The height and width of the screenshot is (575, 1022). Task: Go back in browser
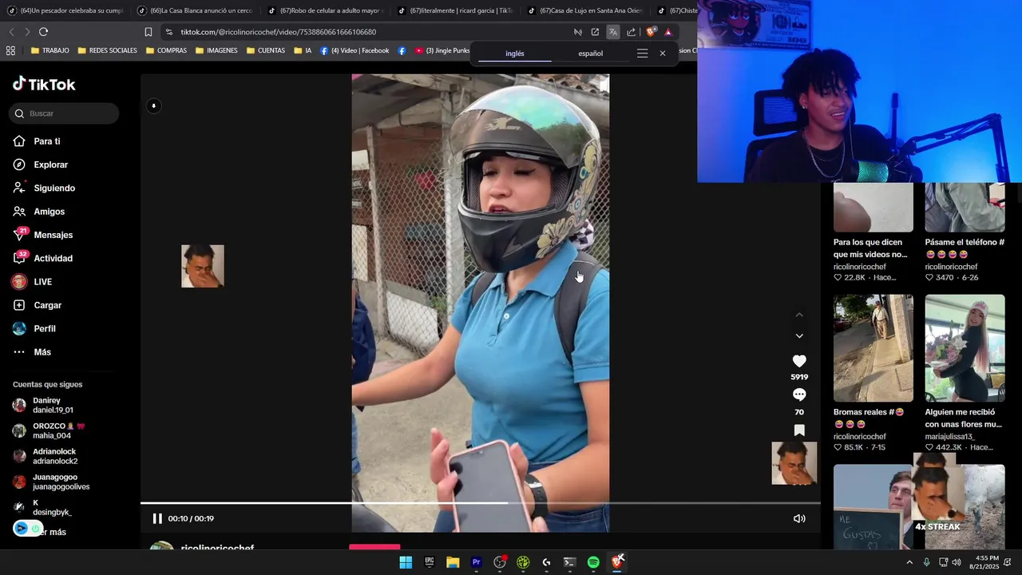pos(11,32)
